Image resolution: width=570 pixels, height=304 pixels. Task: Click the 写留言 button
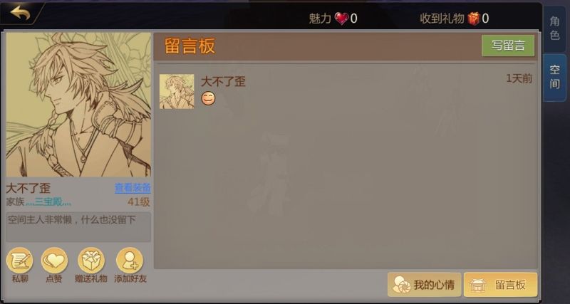pyautogui.click(x=508, y=46)
